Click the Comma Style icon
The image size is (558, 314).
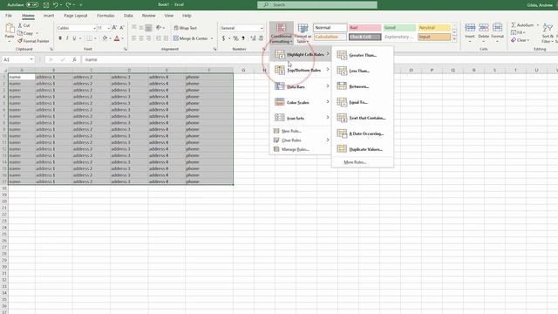(243, 38)
